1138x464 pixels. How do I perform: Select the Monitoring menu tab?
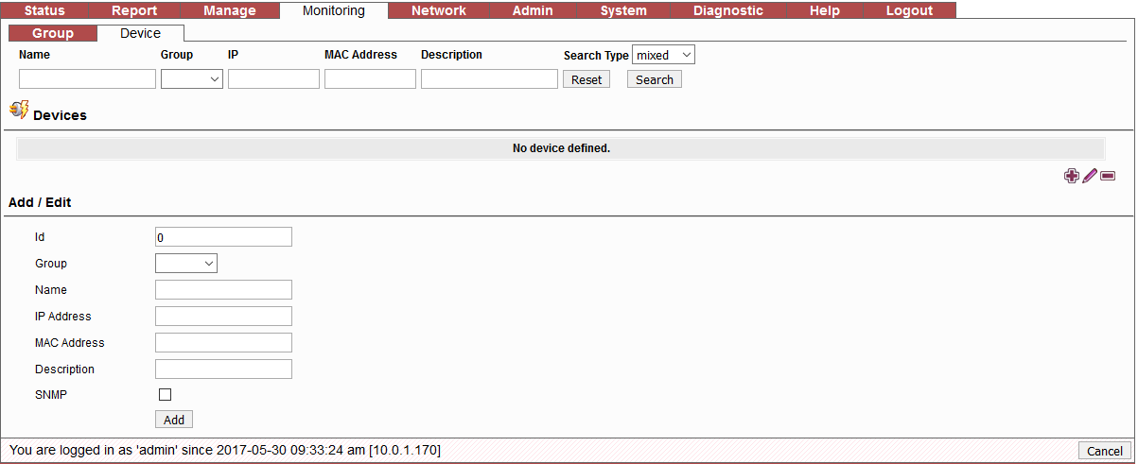coord(334,11)
